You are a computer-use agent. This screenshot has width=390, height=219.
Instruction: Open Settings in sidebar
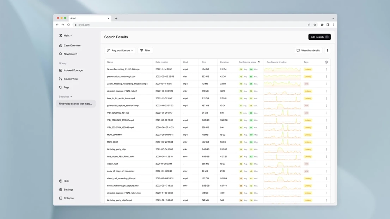pyautogui.click(x=68, y=189)
